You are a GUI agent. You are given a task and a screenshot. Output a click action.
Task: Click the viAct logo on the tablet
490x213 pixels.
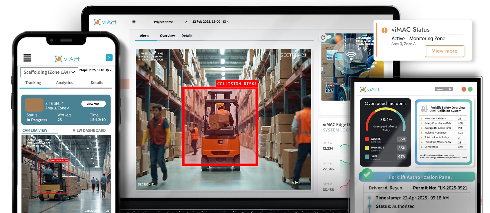(370, 89)
